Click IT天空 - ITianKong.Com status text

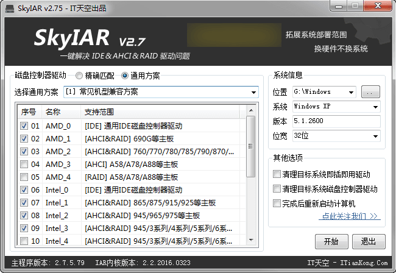[x=347, y=263]
